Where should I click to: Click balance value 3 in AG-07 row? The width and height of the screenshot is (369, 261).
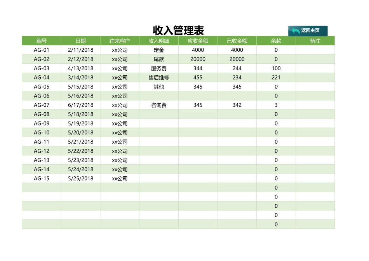click(x=276, y=105)
